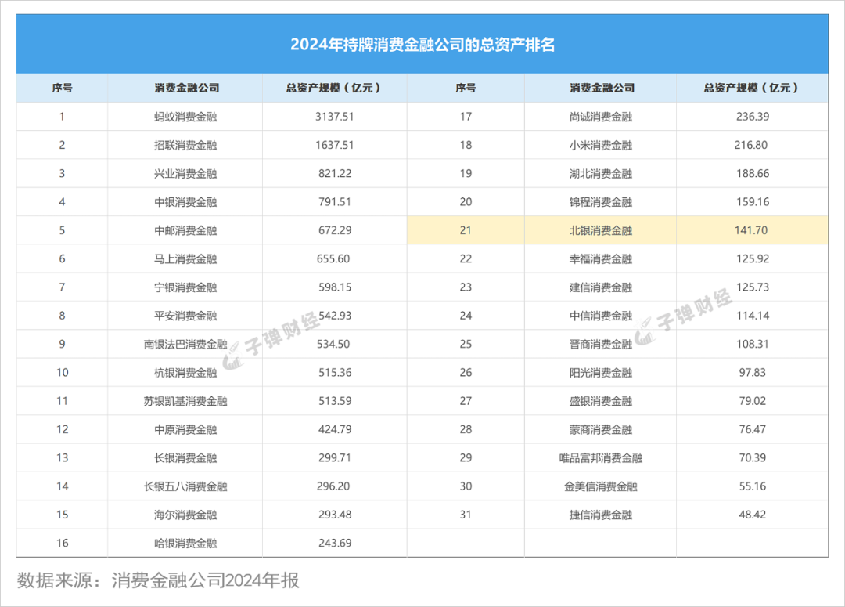Click the value 3137.51
Screen dimensions: 845x607
[335, 117]
